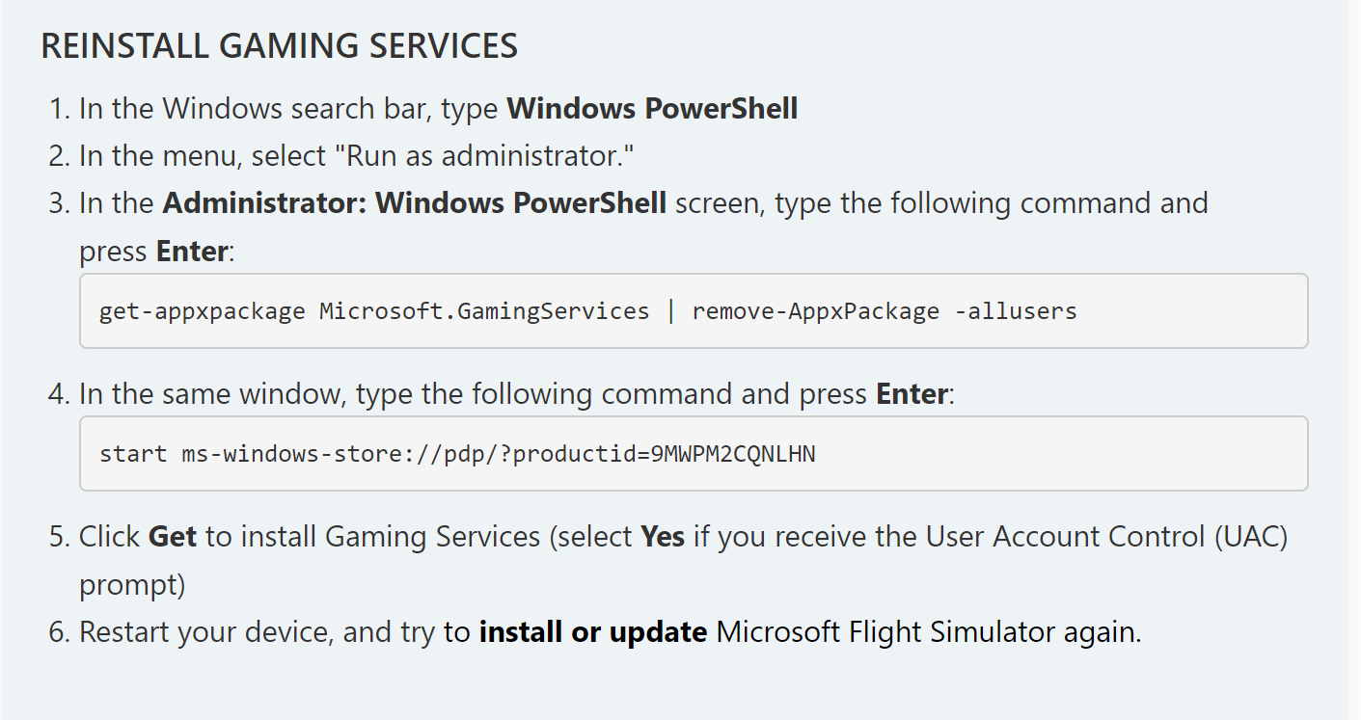Click Administrator: Windows PowerShell bold text
The width and height of the screenshot is (1361, 720).
[415, 203]
